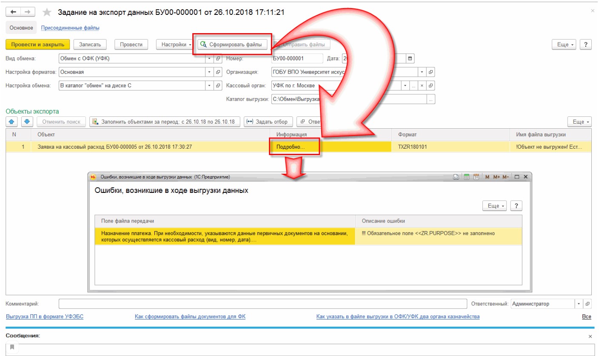Screen dimensions: 599x356
Task: Open link about two treasury bodies in export file
Action: coord(398,316)
